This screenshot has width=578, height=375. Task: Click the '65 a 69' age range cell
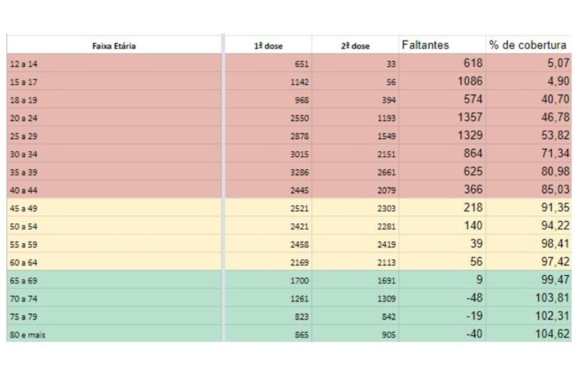23,280
